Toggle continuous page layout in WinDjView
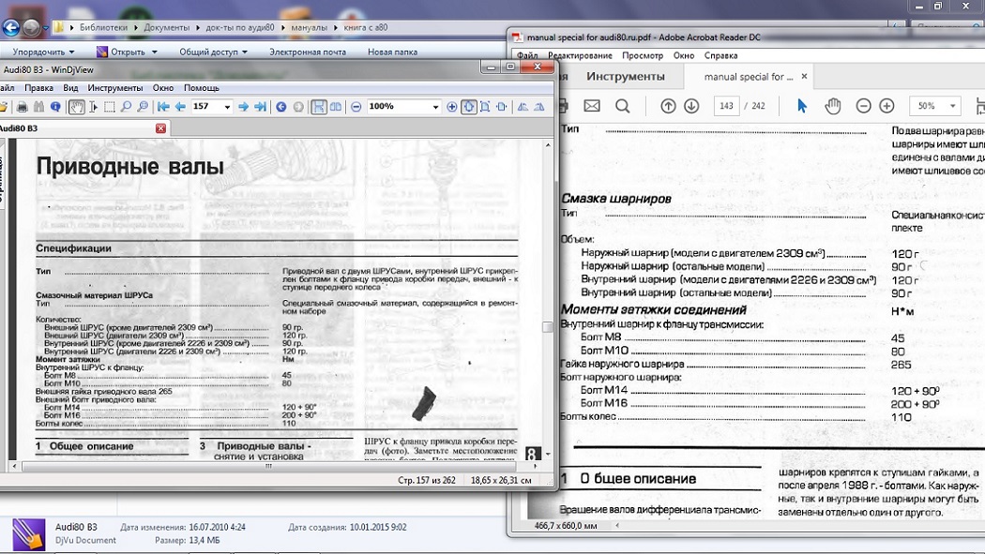The height and width of the screenshot is (554, 985). (318, 107)
